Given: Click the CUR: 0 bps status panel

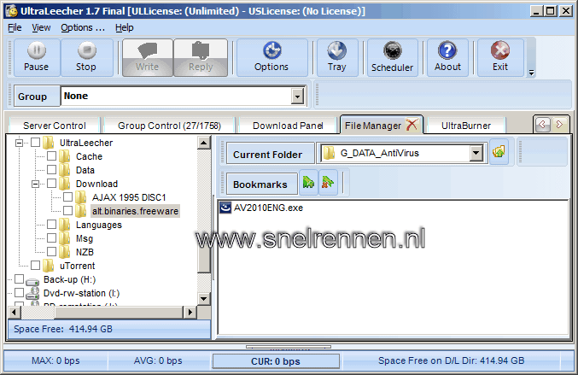Looking at the screenshot, I should [276, 361].
